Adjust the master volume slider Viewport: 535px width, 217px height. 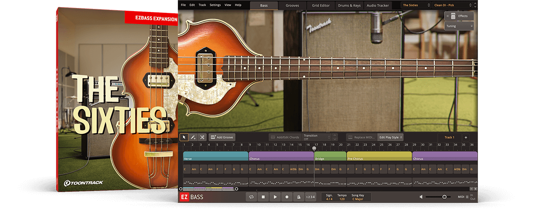pos(444,197)
